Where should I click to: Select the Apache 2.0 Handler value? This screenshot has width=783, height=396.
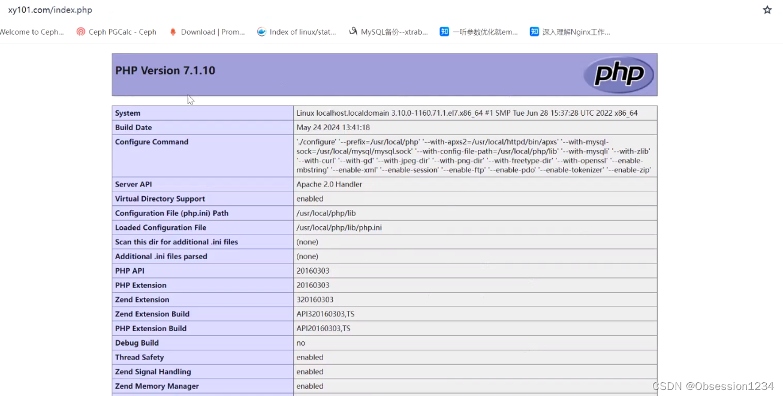pyautogui.click(x=329, y=184)
